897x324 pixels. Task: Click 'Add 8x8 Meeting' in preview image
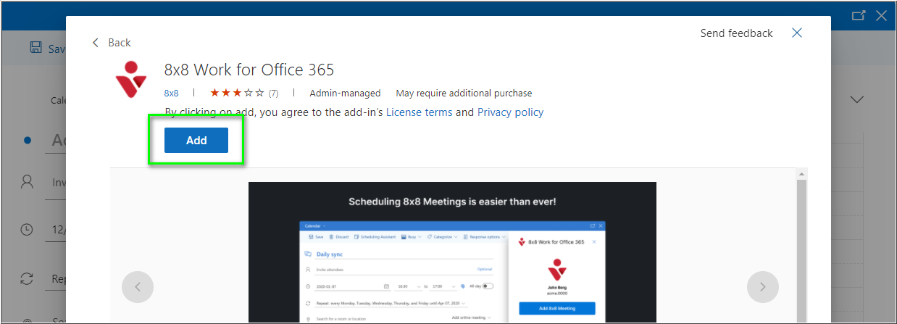[556, 309]
